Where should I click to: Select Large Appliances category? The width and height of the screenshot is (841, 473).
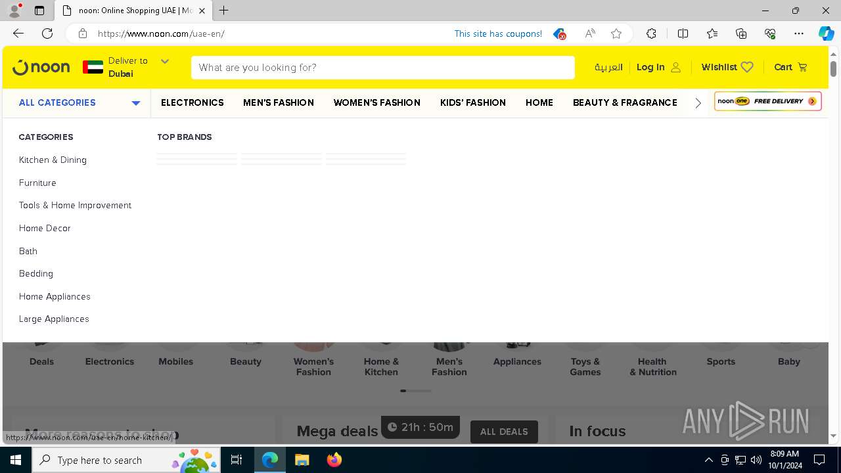54,319
